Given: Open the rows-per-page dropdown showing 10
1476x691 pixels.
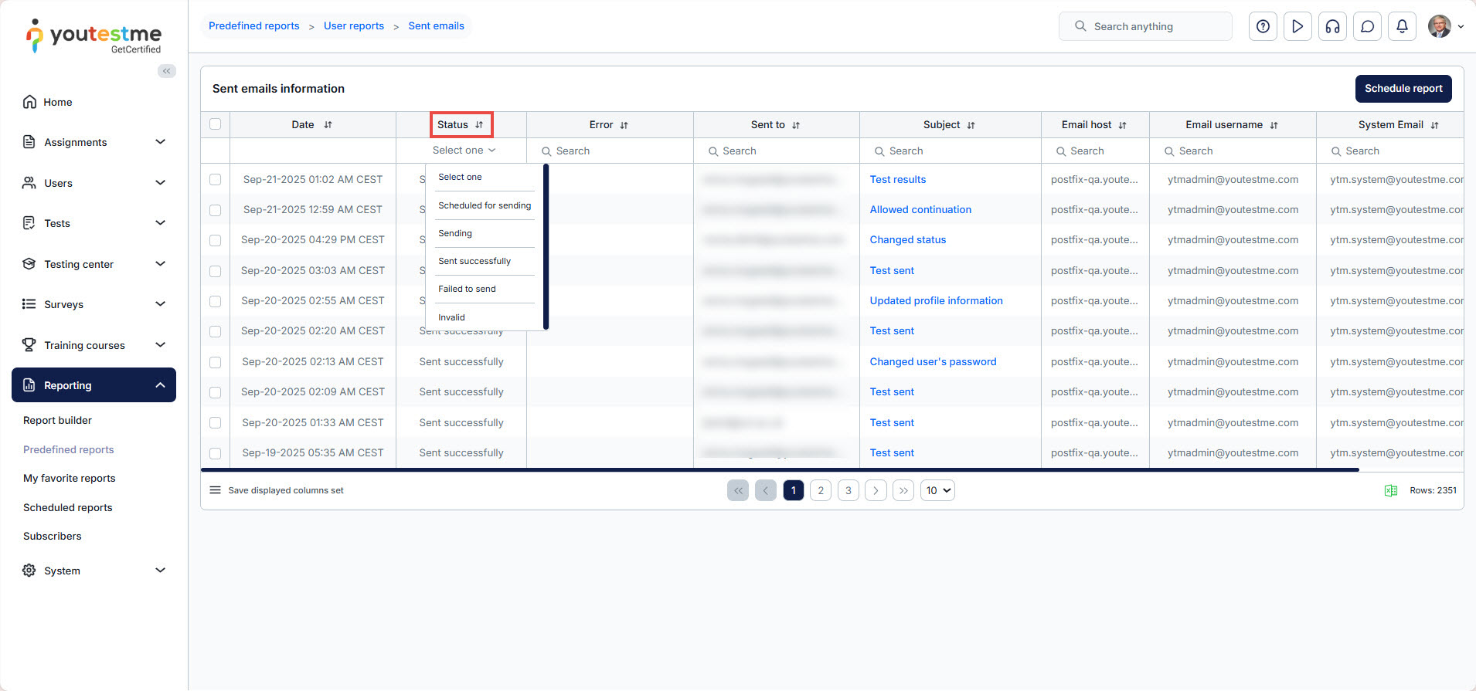Looking at the screenshot, I should click(937, 490).
